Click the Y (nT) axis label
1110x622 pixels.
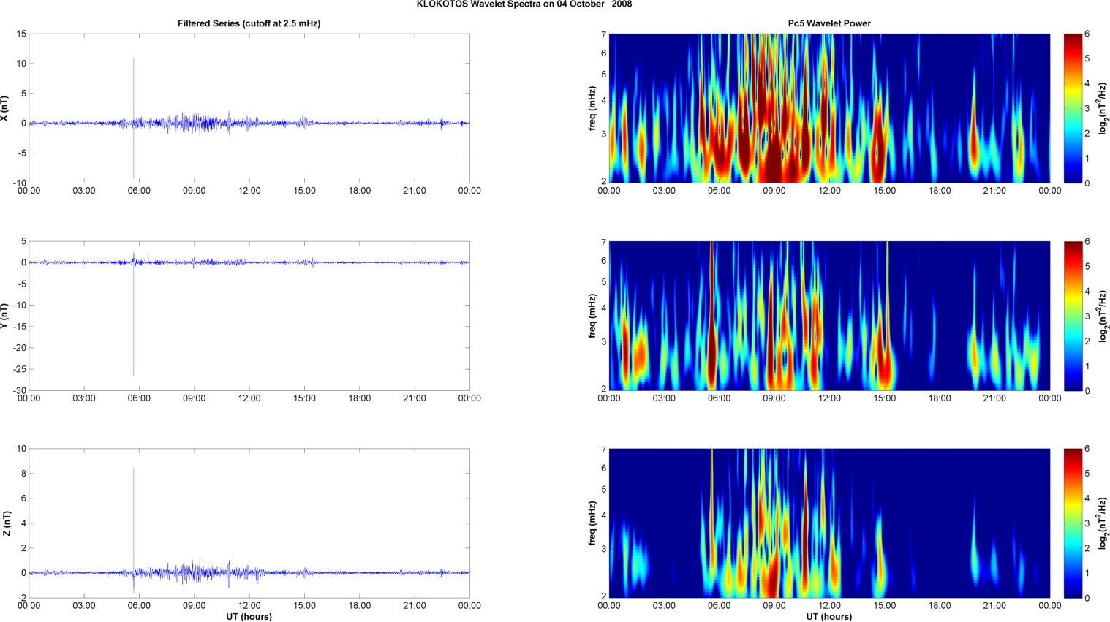5,316
